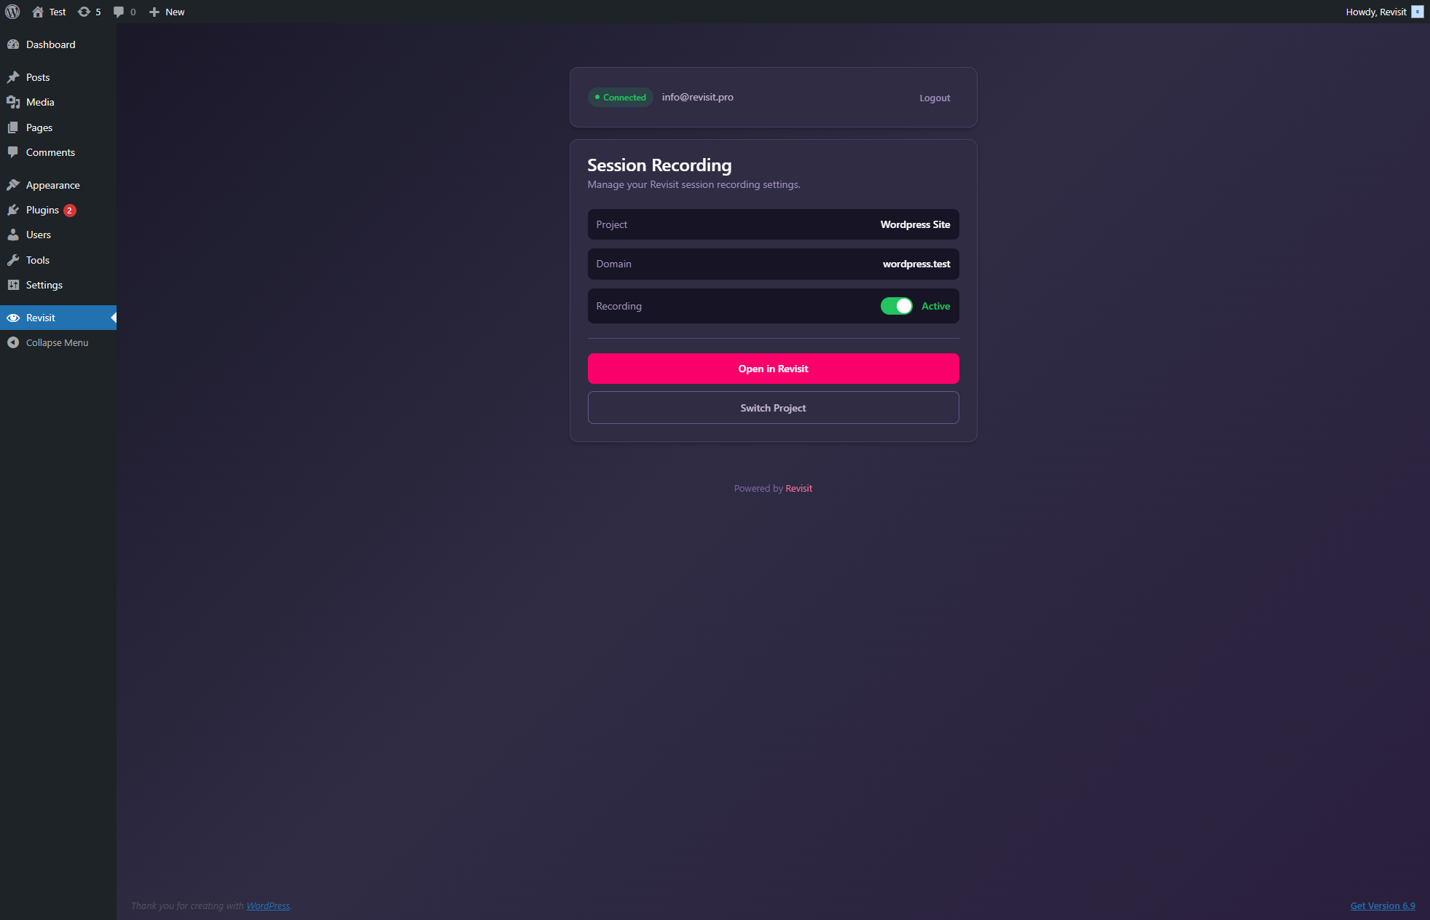Select the Posts pushpin icon
Viewport: 1430px width, 920px height.
(14, 76)
